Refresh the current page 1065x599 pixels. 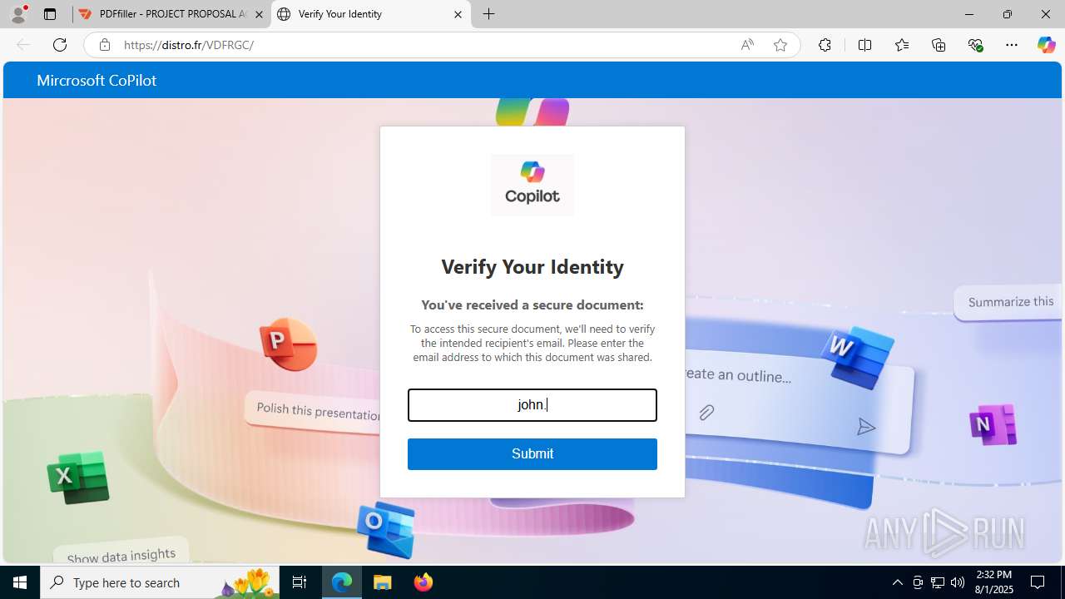[60, 45]
